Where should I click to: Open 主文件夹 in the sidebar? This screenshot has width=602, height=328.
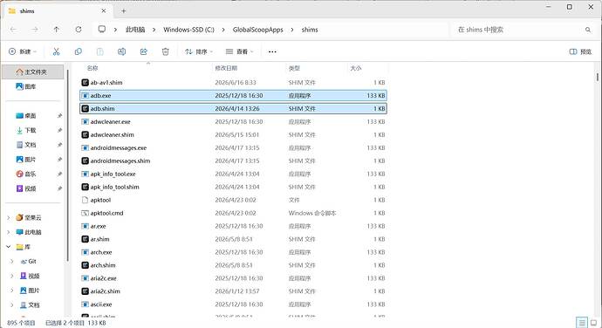pos(32,72)
